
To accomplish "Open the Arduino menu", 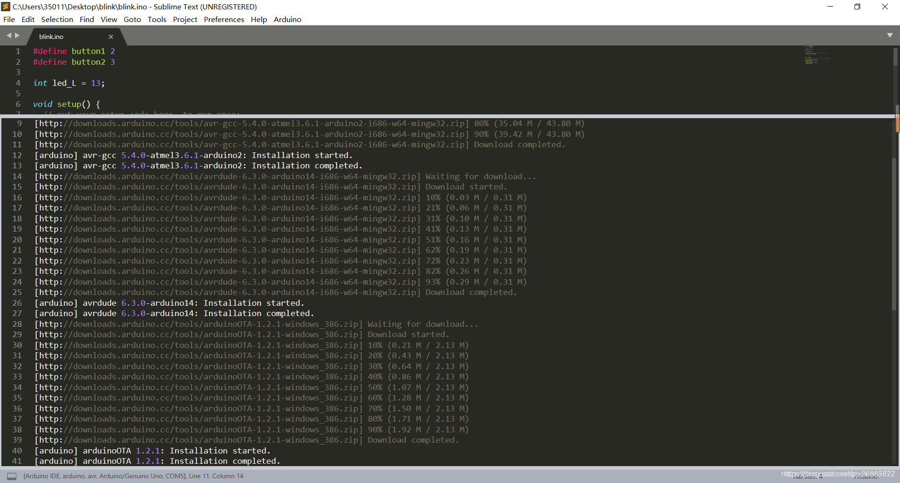I will coord(287,19).
